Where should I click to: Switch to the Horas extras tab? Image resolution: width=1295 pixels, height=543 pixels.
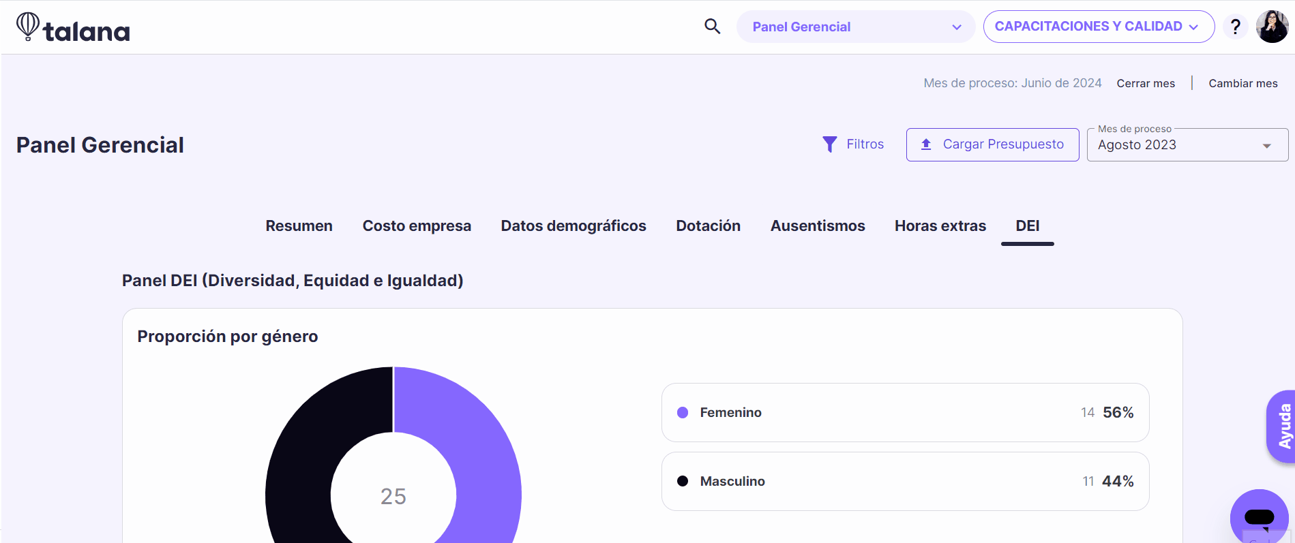click(940, 226)
